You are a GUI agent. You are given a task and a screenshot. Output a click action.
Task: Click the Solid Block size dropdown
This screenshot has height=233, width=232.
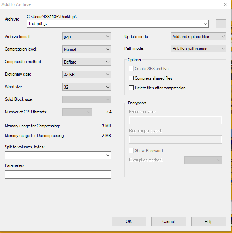pos(87,100)
